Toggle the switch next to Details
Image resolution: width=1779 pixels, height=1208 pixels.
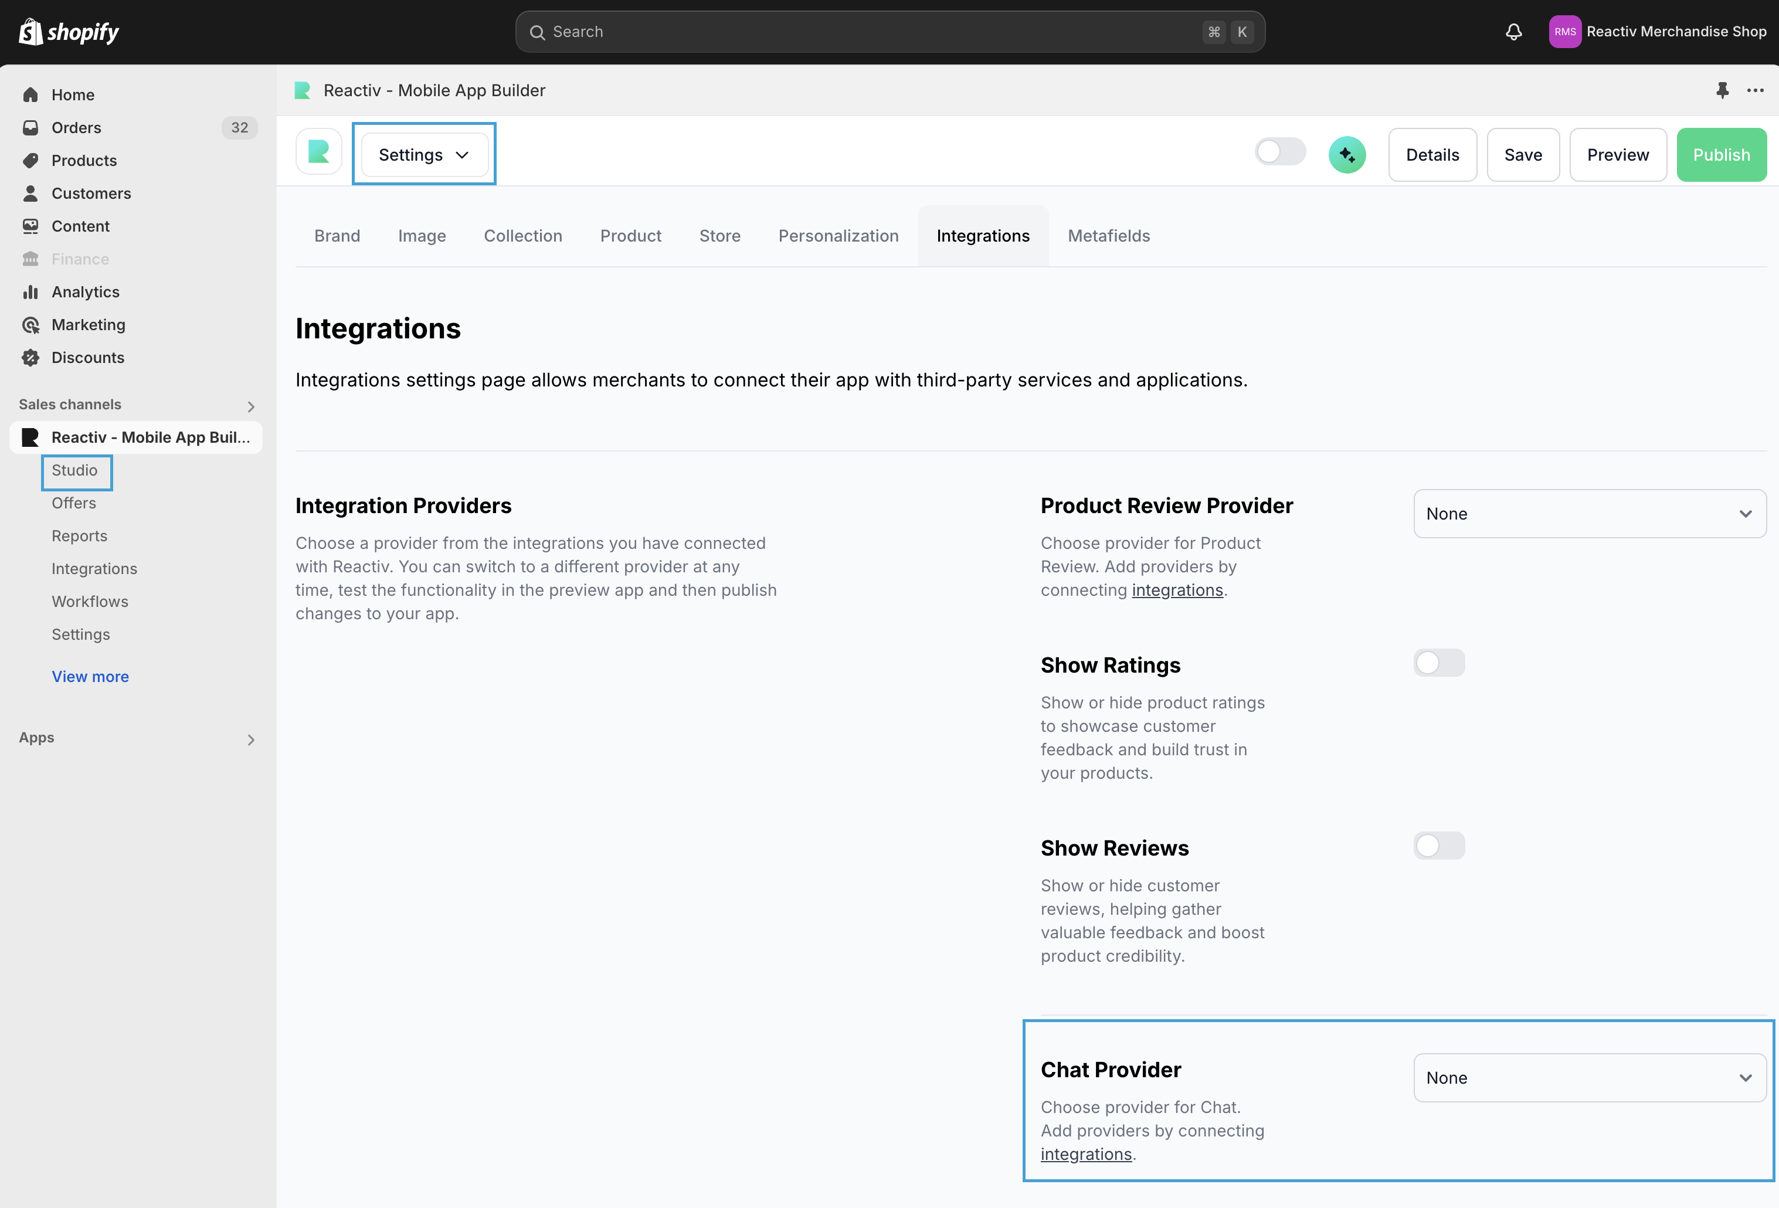1280,151
